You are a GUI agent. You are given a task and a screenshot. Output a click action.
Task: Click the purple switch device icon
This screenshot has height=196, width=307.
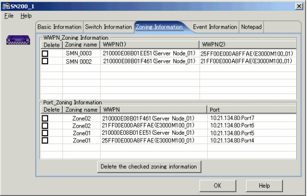(x=18, y=40)
